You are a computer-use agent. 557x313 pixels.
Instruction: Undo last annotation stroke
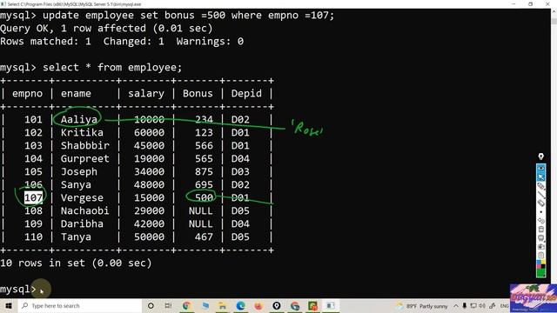click(540, 220)
